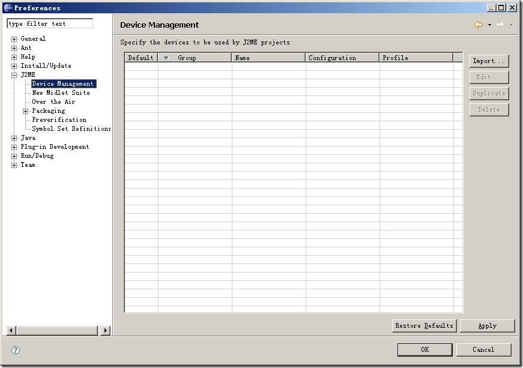Click the Eclipse icon in title bar
Image resolution: width=523 pixels, height=368 pixels.
point(8,7)
